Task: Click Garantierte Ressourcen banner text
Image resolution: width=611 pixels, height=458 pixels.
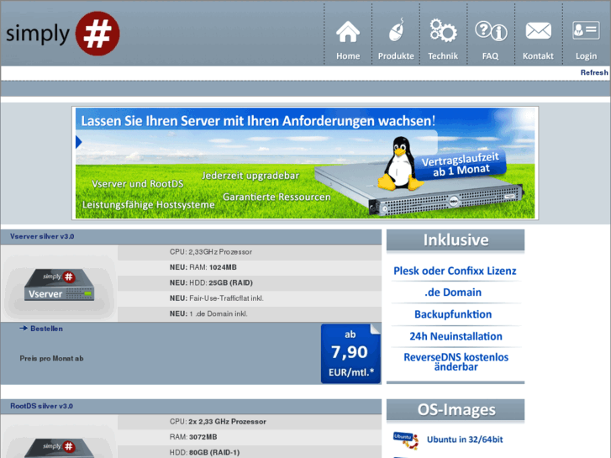Action: 277,197
